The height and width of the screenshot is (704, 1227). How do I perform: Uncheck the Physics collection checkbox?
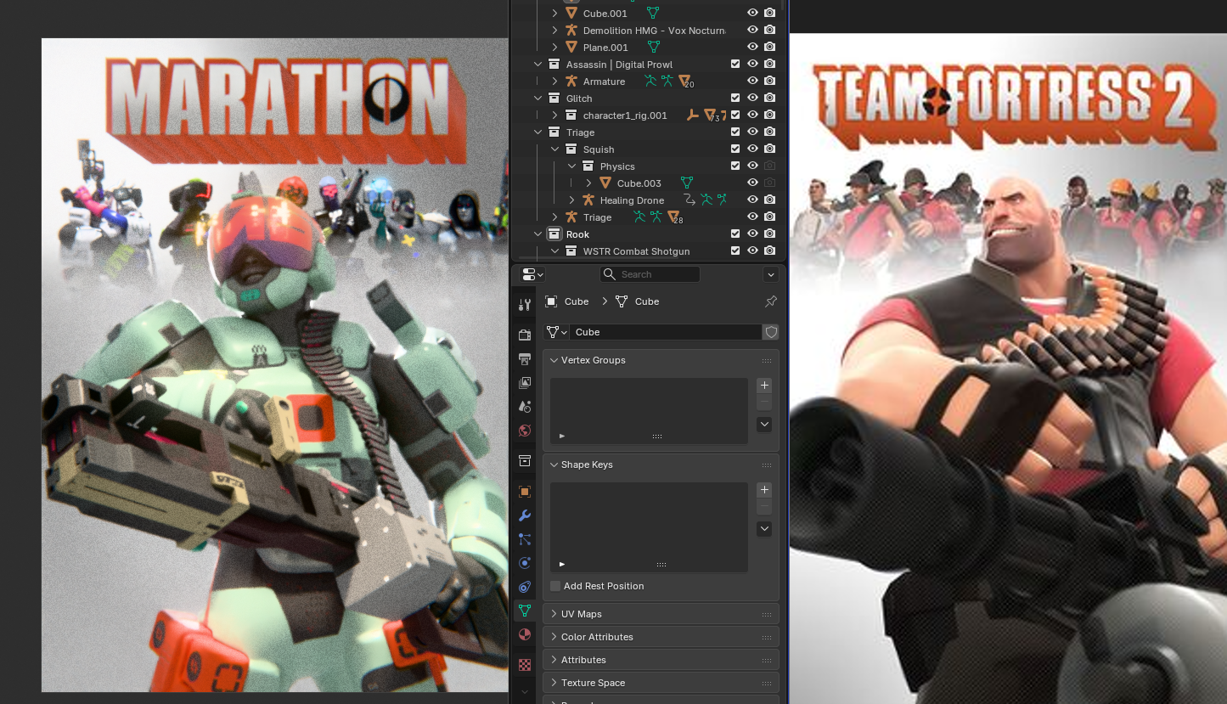pyautogui.click(x=735, y=166)
